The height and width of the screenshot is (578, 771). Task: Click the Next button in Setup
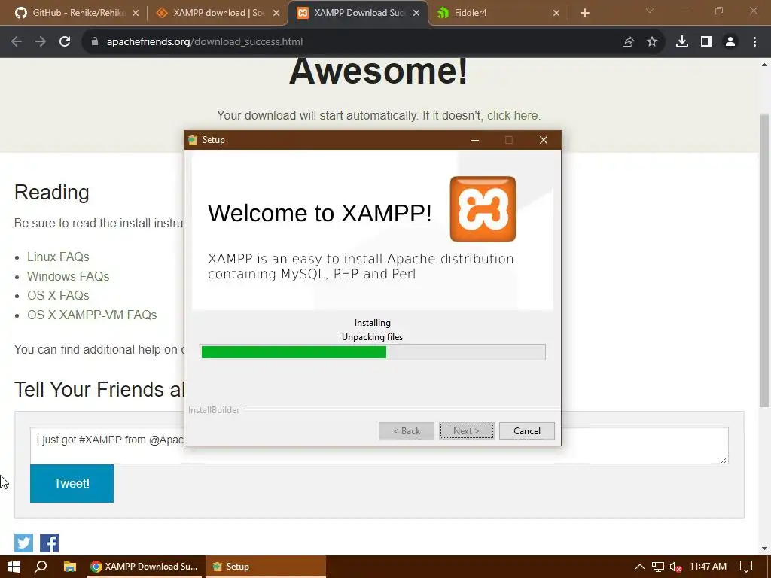[467, 431]
